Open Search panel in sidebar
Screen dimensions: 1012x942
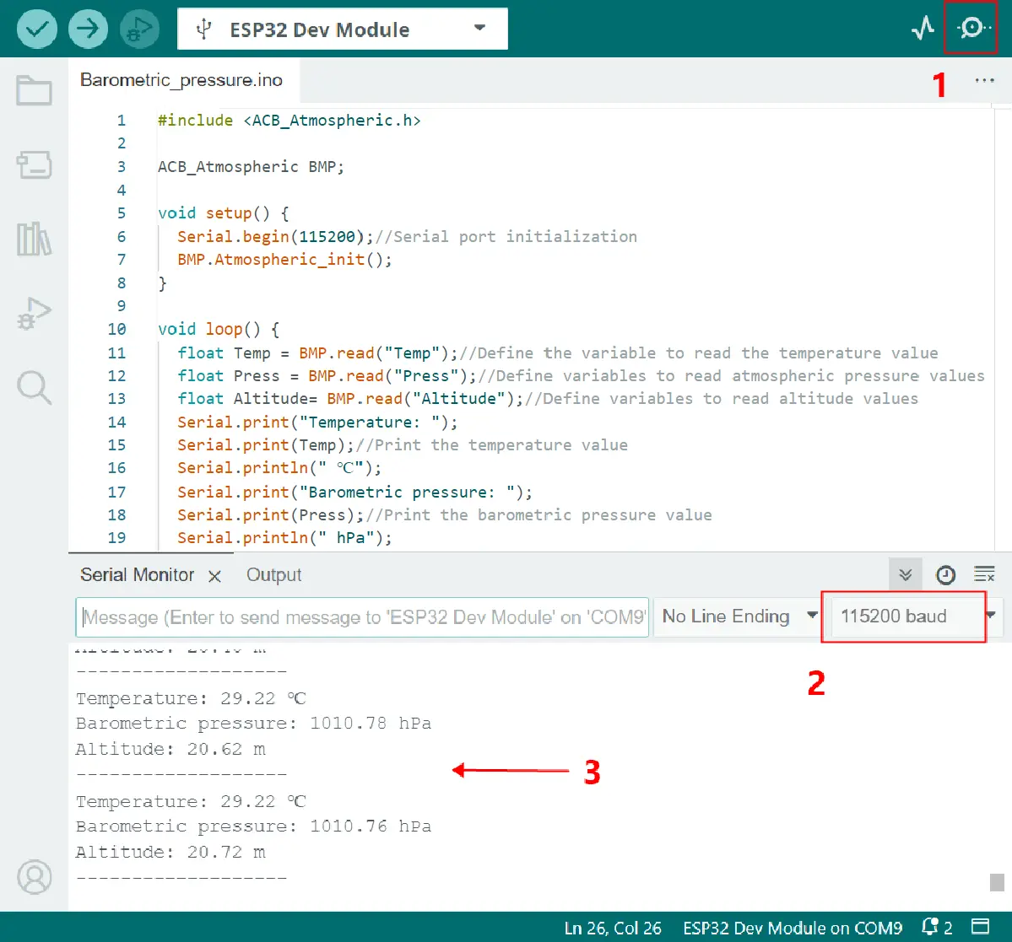35,387
